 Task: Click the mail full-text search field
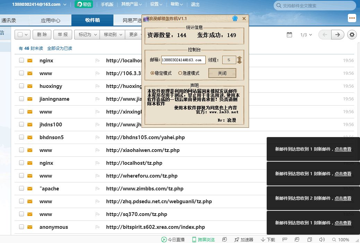click(315, 6)
